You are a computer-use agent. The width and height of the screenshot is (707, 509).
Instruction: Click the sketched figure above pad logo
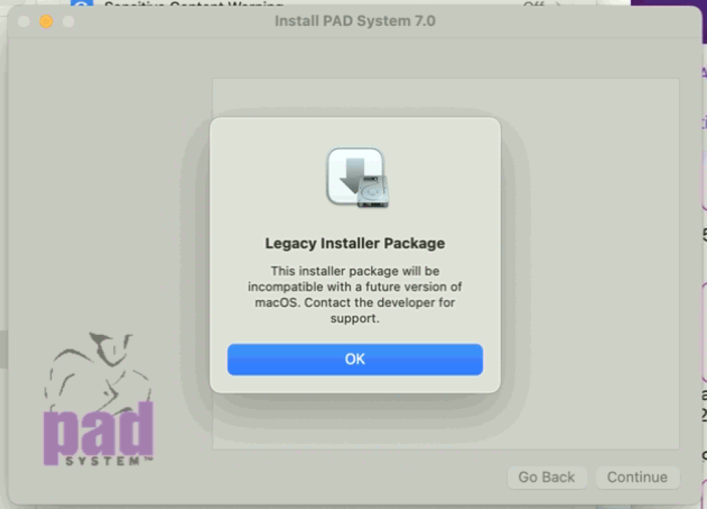click(x=97, y=370)
